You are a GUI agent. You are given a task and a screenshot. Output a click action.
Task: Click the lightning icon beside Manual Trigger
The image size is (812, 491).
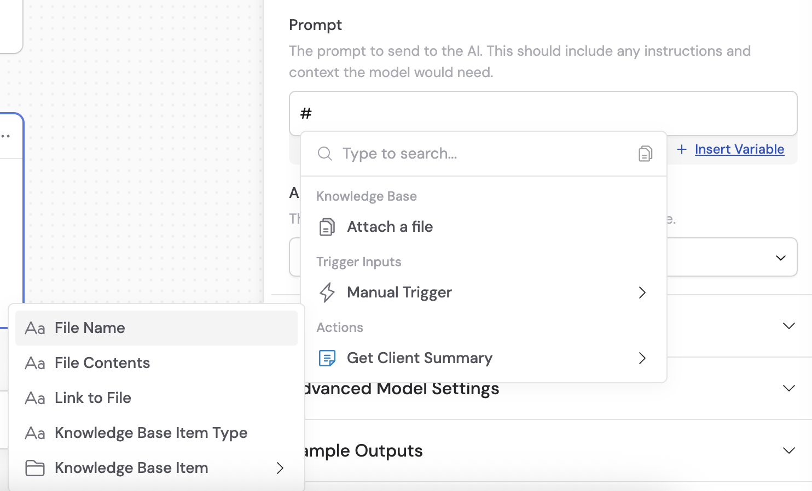327,293
